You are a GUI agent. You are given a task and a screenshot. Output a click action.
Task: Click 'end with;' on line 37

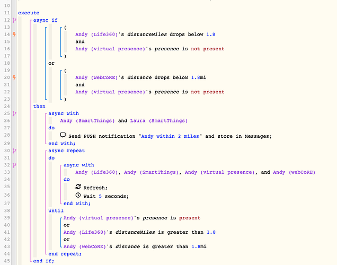tap(77, 204)
